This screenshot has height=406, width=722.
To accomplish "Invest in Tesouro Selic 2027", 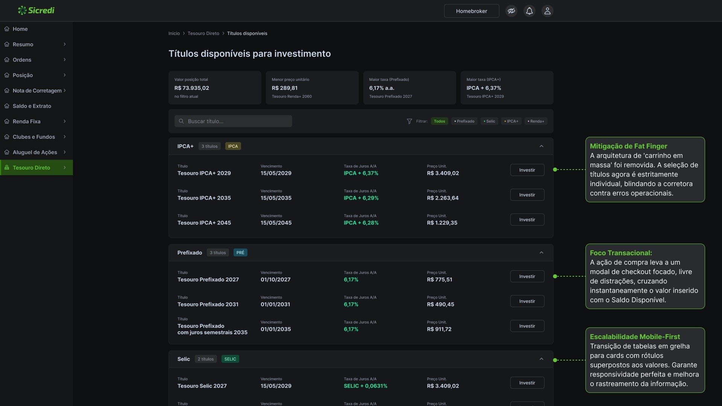I will pyautogui.click(x=527, y=383).
